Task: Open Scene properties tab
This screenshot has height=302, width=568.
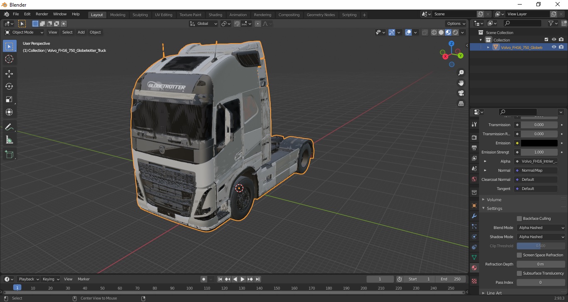Action: (x=474, y=169)
